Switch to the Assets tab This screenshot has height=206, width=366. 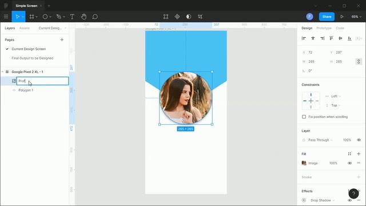(25, 28)
